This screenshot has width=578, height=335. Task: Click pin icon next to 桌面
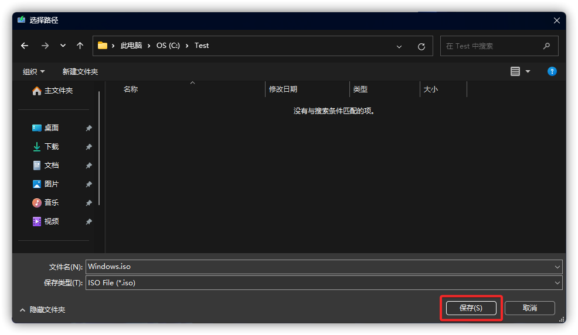[89, 129]
